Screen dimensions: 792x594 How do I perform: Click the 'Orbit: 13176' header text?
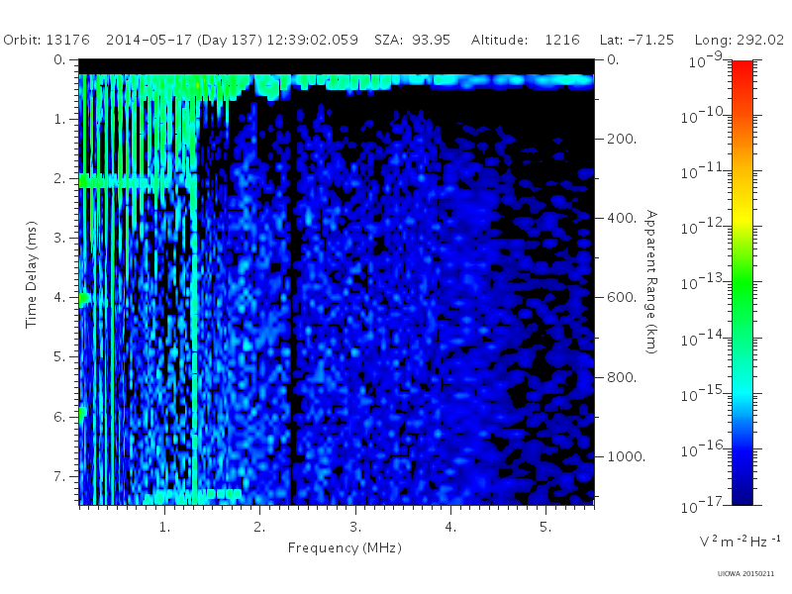coord(47,40)
